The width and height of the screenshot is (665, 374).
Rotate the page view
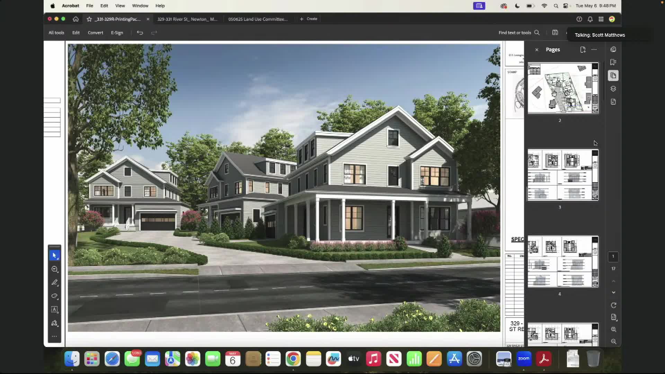[613, 305]
